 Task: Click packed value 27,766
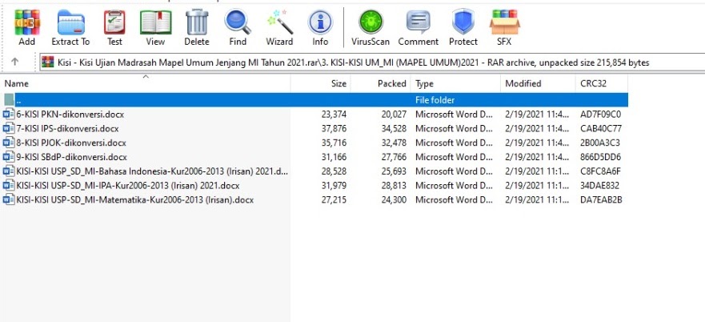click(394, 157)
